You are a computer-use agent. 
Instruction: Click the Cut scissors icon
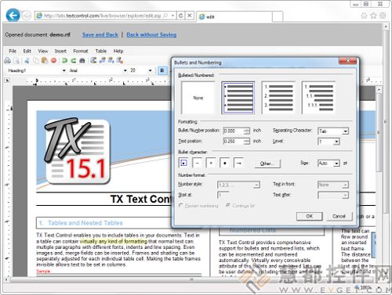27,60
